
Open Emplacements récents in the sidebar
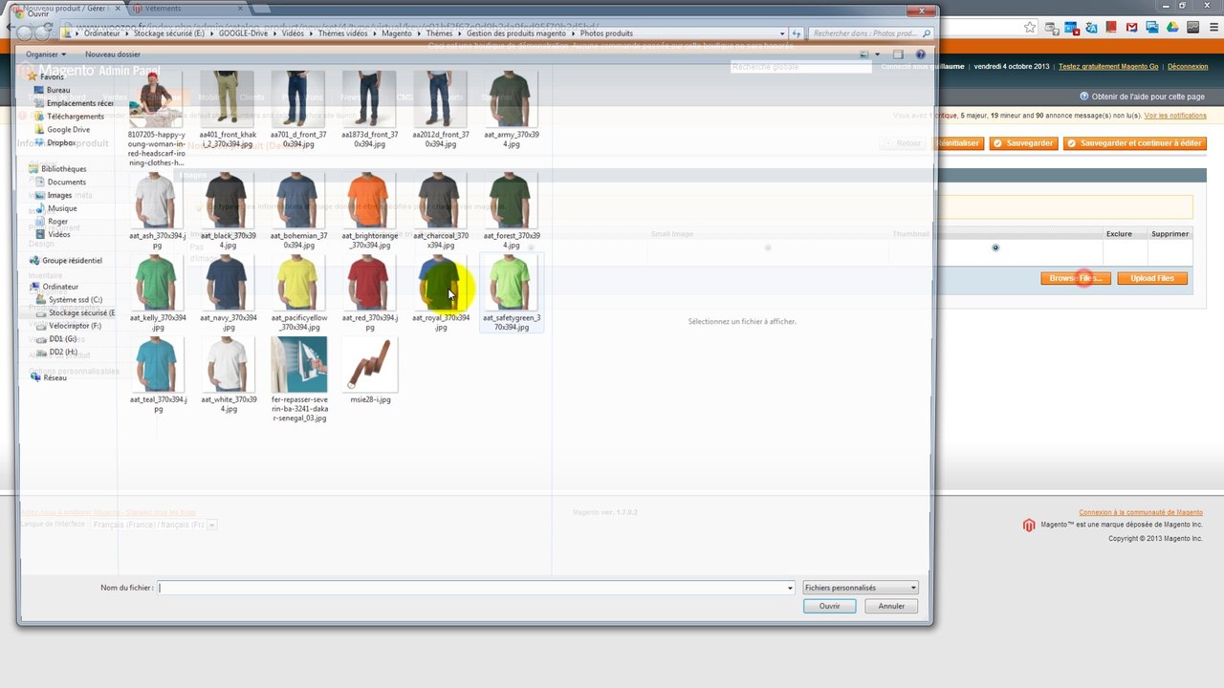73,103
